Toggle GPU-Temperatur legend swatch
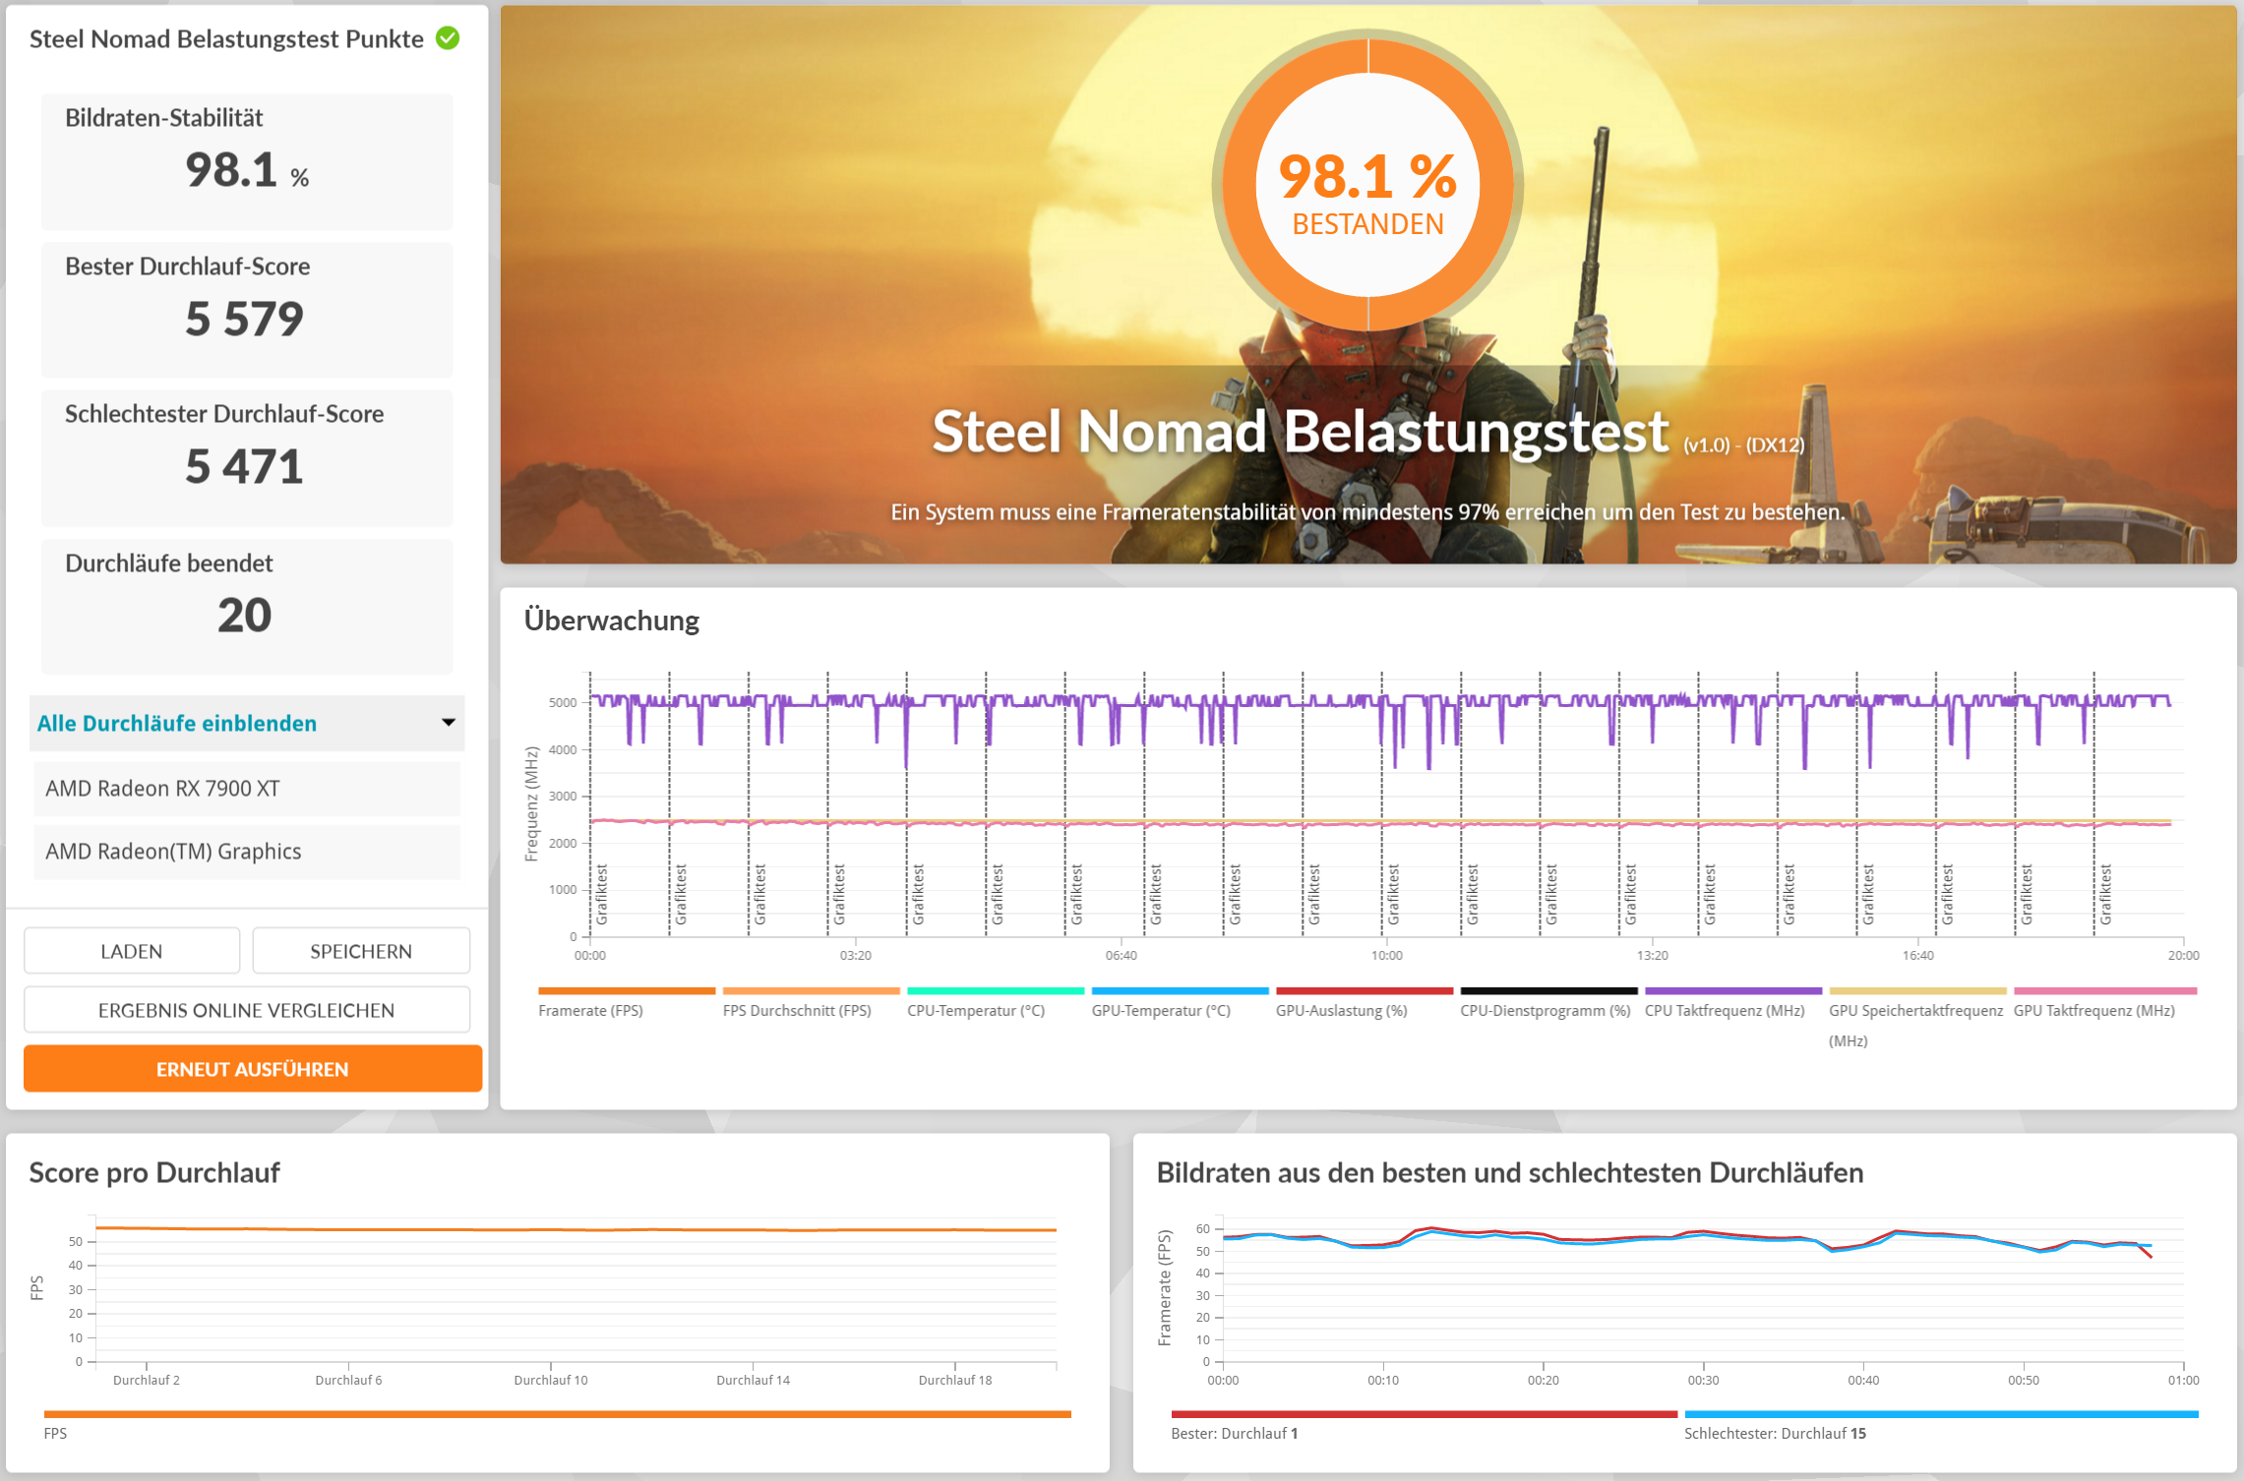This screenshot has width=2244, height=1481. pyautogui.click(x=1180, y=991)
